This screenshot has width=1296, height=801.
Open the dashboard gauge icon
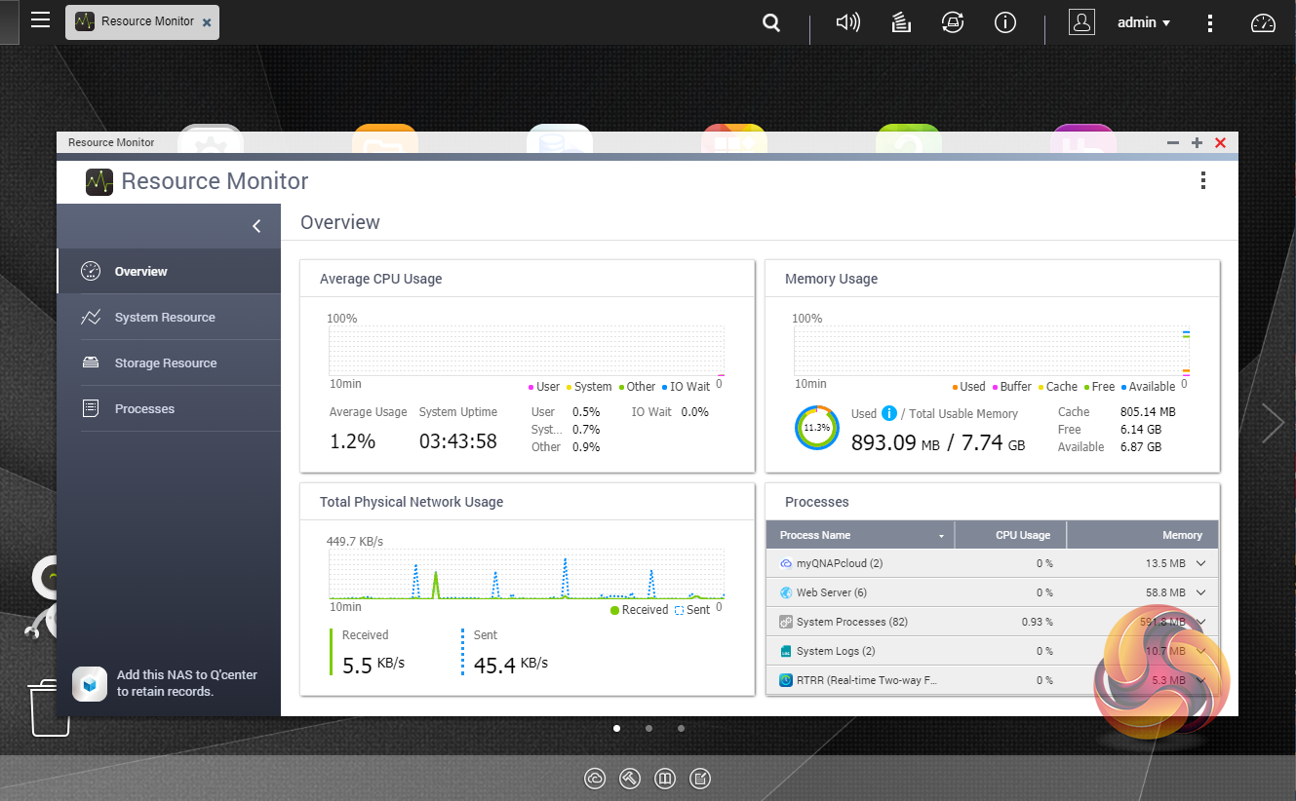click(x=1263, y=23)
